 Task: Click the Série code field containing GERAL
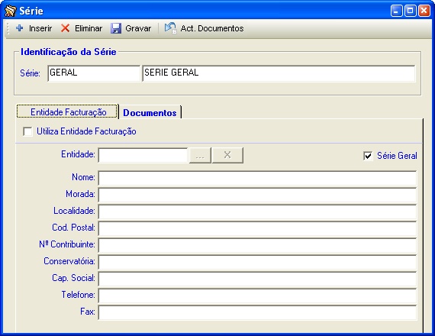click(94, 73)
